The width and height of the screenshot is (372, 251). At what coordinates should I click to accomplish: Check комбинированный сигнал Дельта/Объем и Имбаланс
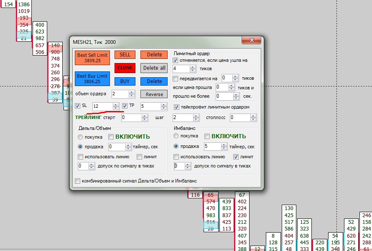(x=78, y=181)
